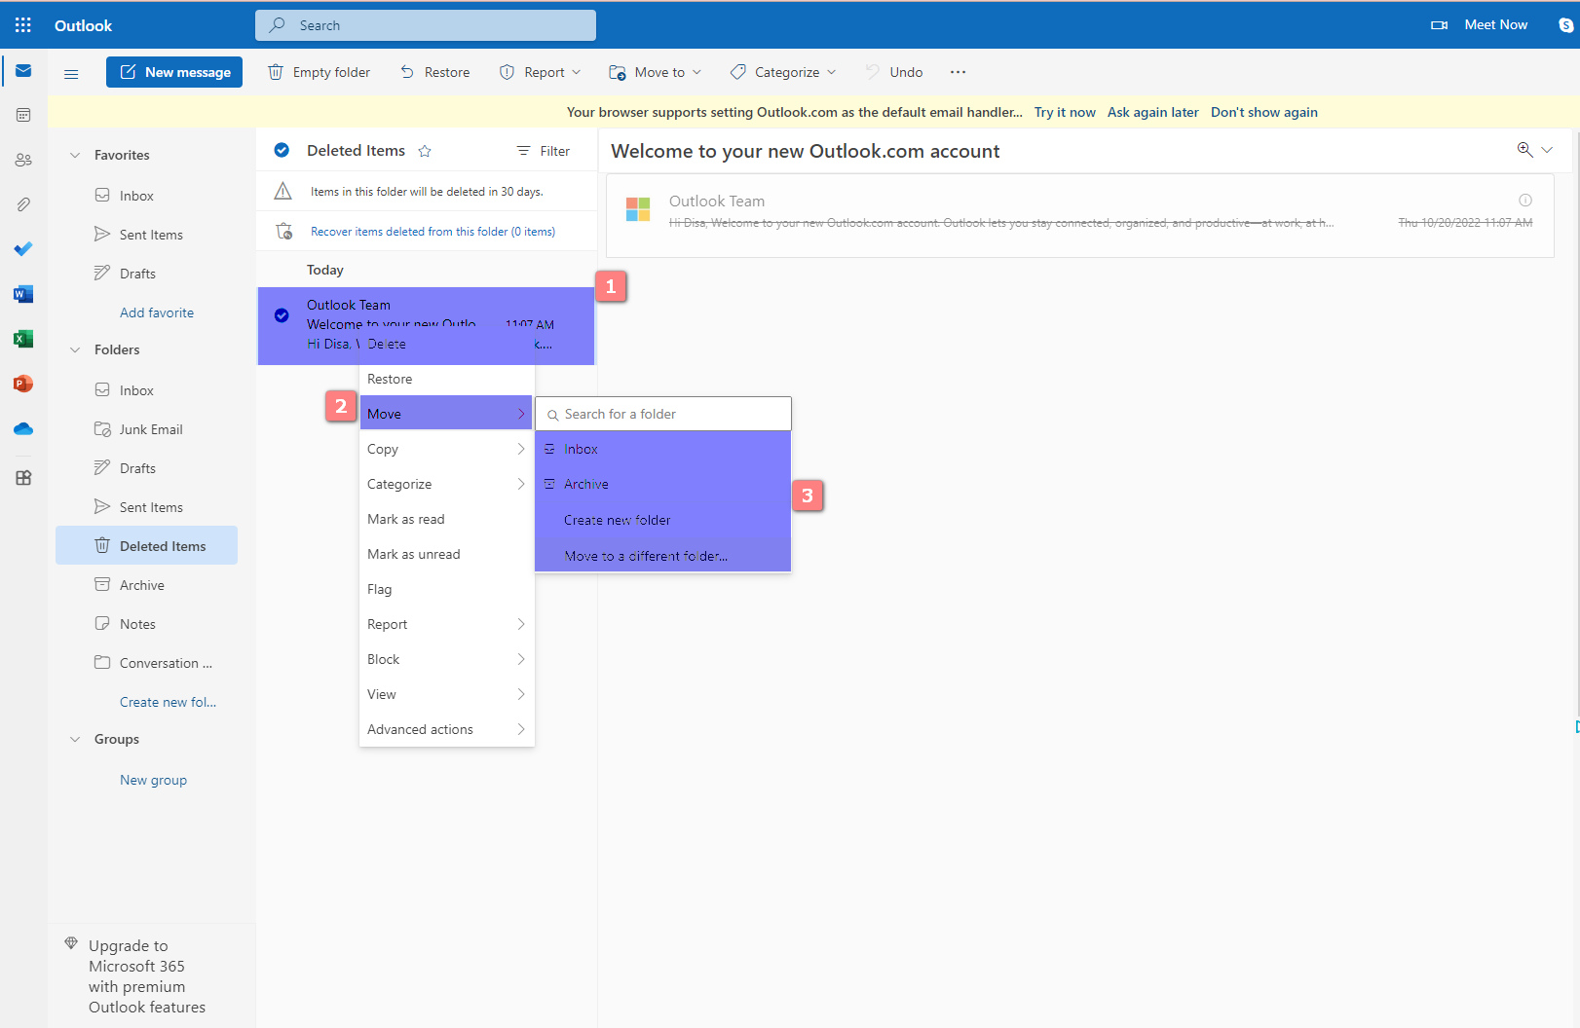Click the New group link
The image size is (1580, 1028).
tap(153, 780)
